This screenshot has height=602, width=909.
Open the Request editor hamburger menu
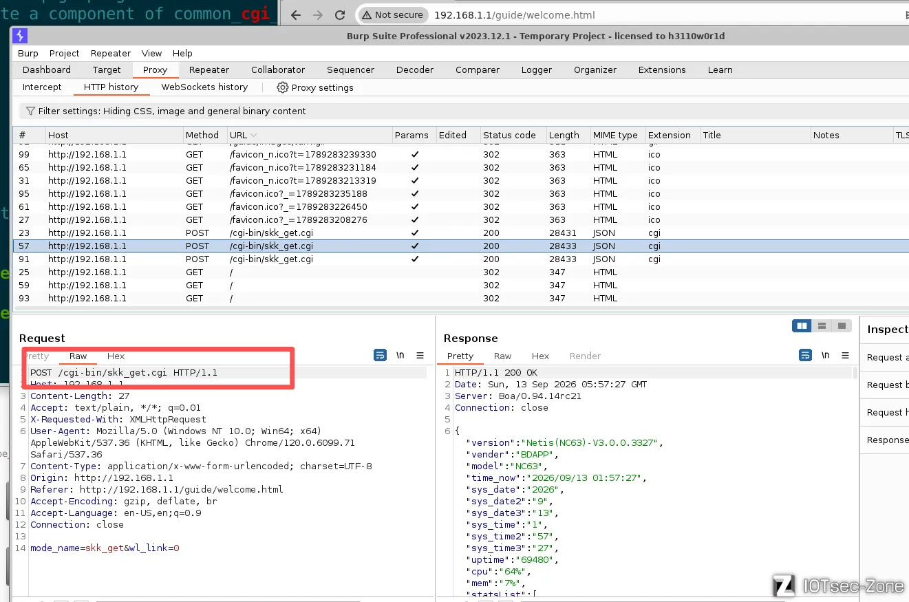pos(420,356)
